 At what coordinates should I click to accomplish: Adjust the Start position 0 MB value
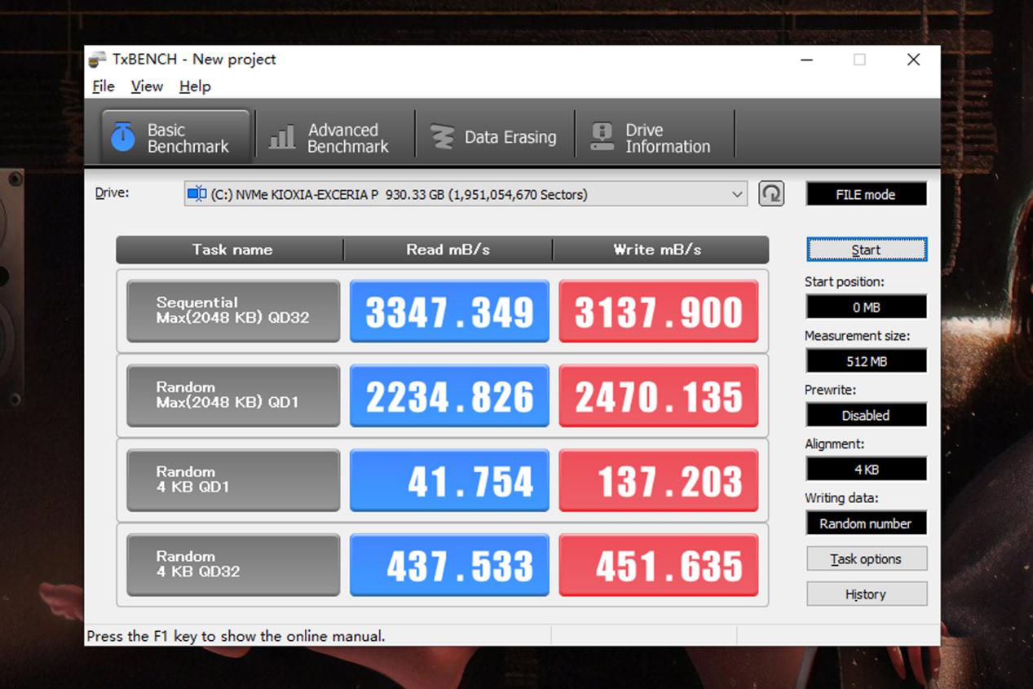click(866, 307)
